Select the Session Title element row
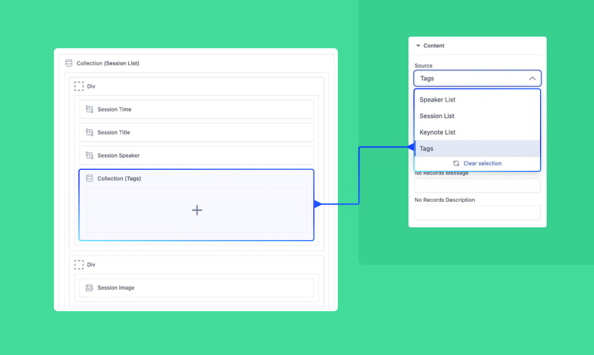Image resolution: width=594 pixels, height=355 pixels. 196,133
